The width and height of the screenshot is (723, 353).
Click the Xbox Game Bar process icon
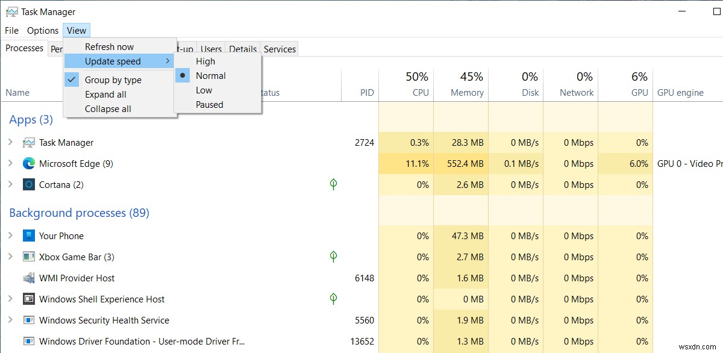click(28, 257)
